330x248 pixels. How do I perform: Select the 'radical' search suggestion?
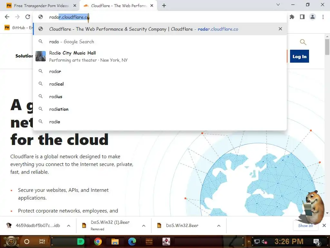click(x=160, y=84)
